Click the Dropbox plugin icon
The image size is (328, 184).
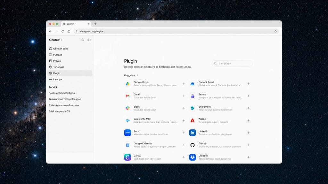193,157
